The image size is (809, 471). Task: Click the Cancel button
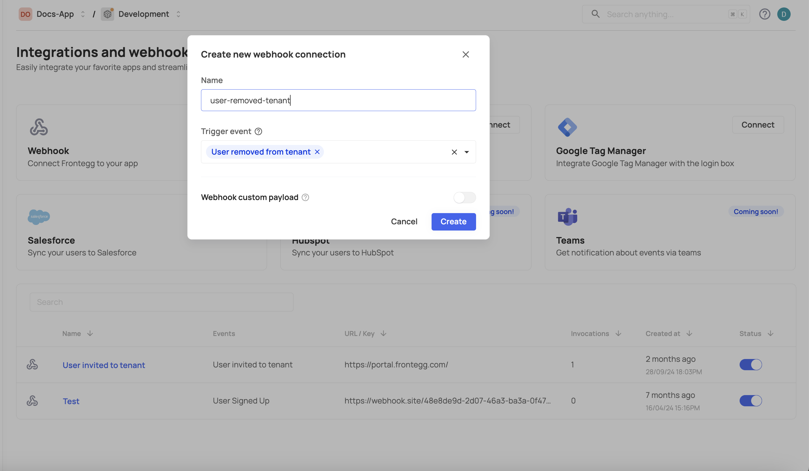coord(404,222)
